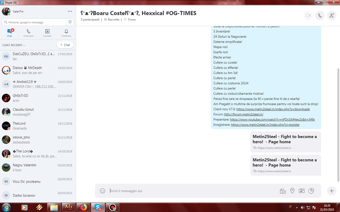340x212 pixels.
Task: Open the forum.metin2steel.in link
Action: pyautogui.click(x=244, y=114)
